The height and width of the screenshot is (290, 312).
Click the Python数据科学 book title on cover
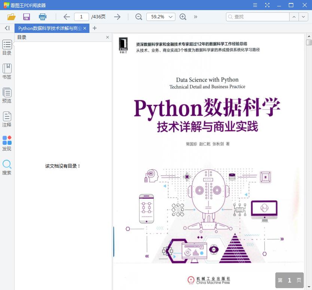(207, 109)
